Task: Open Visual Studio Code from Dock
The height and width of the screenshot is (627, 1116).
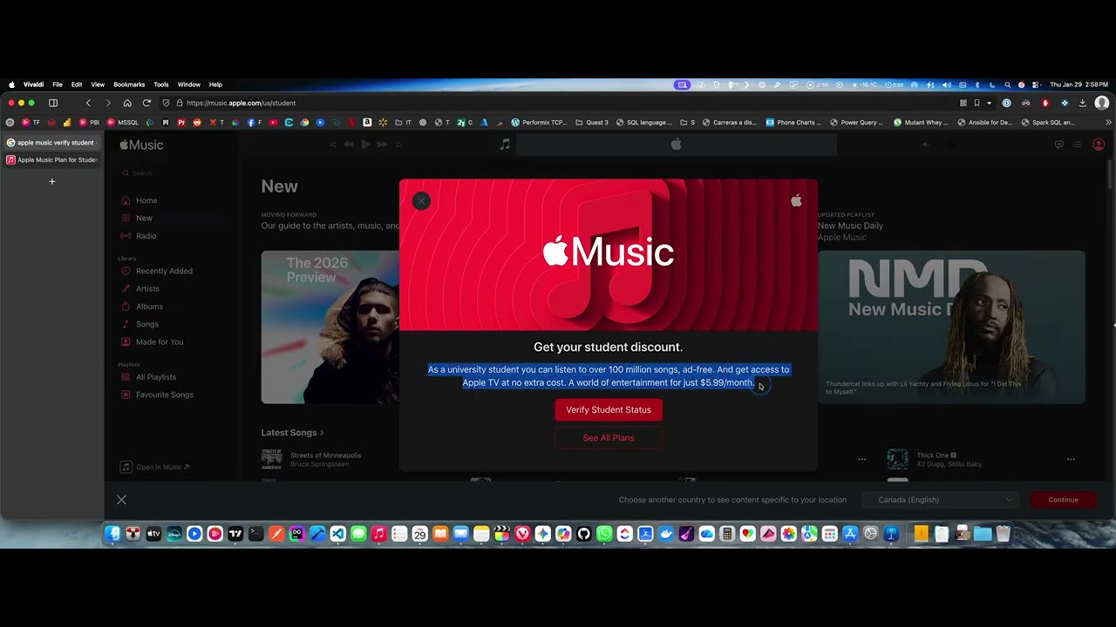Action: coord(337,534)
